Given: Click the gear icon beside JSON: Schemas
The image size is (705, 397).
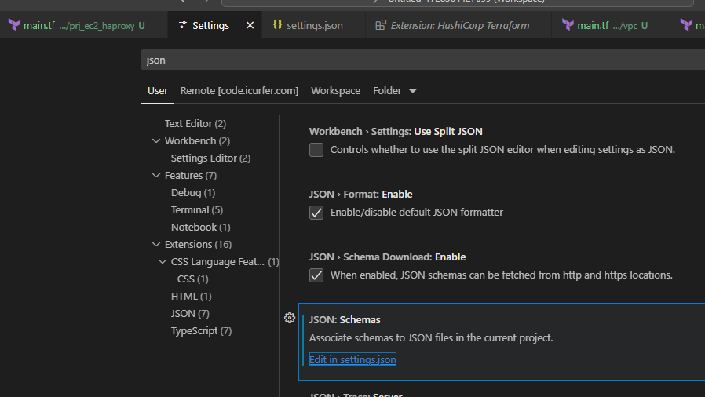Looking at the screenshot, I should point(289,318).
